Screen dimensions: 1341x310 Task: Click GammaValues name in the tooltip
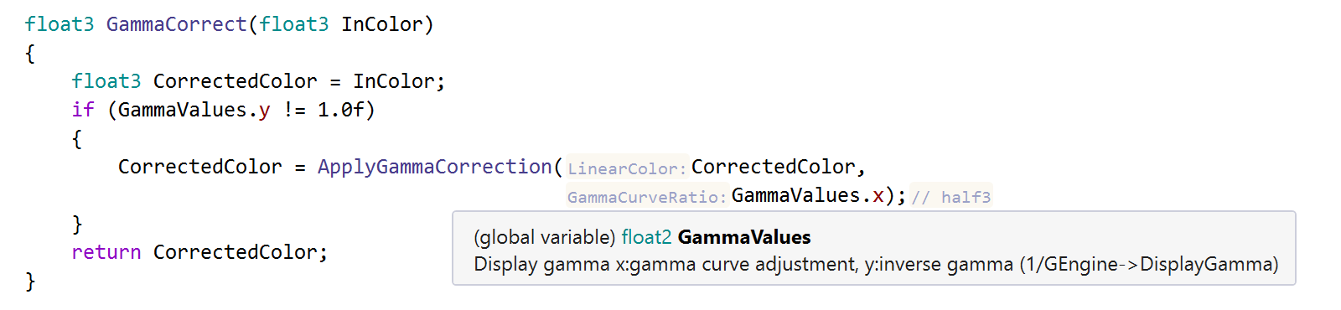click(x=744, y=237)
